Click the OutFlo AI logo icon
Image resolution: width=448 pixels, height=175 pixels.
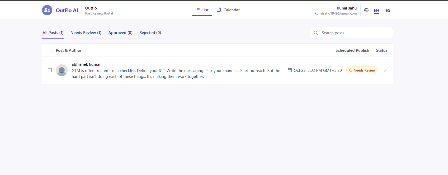click(47, 10)
